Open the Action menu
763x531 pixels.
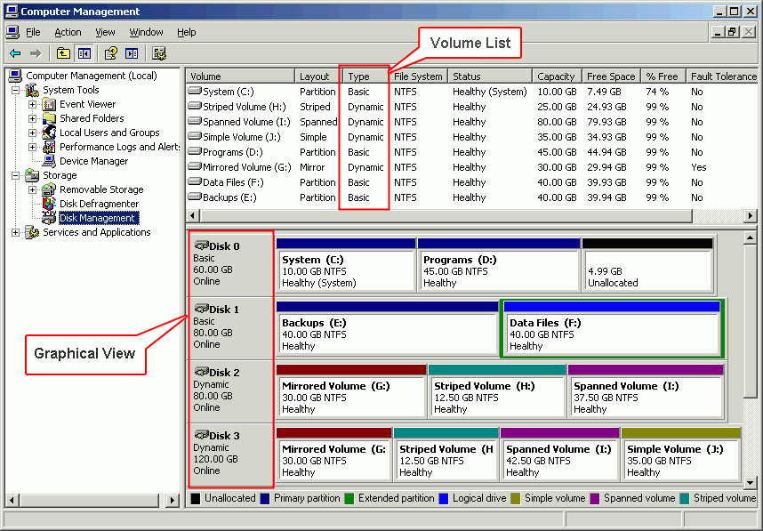pos(68,31)
